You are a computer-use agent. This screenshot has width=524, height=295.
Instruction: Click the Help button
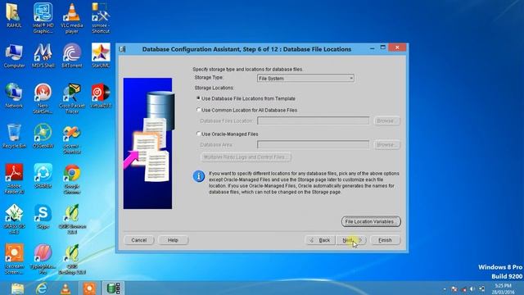pyautogui.click(x=173, y=240)
